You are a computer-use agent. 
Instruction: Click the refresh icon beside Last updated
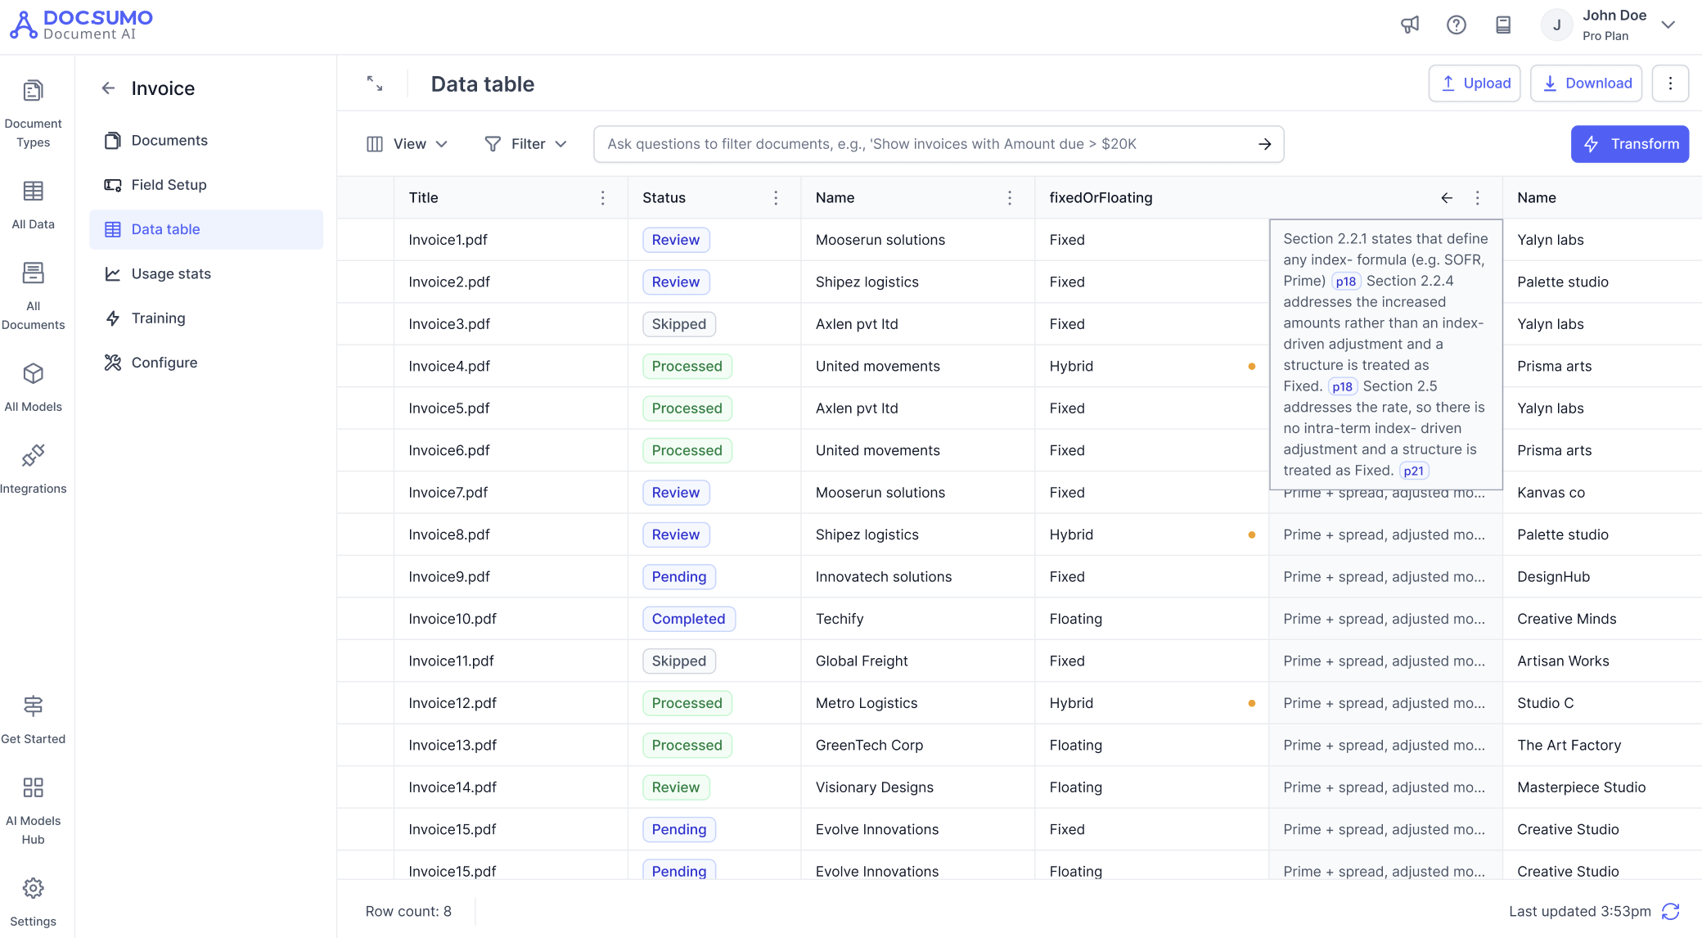(1670, 911)
